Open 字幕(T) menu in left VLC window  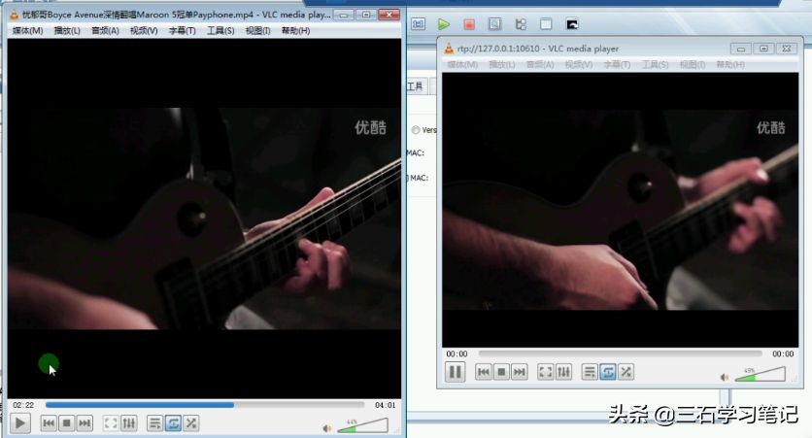tap(182, 30)
